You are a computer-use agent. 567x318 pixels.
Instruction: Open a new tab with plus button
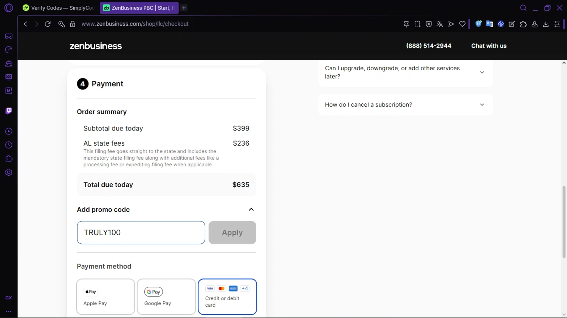(x=184, y=8)
